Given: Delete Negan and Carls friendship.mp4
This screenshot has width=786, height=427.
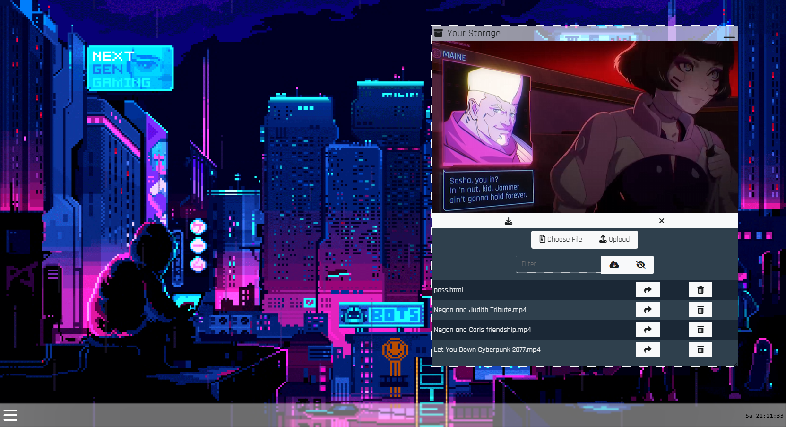Looking at the screenshot, I should click(x=700, y=330).
